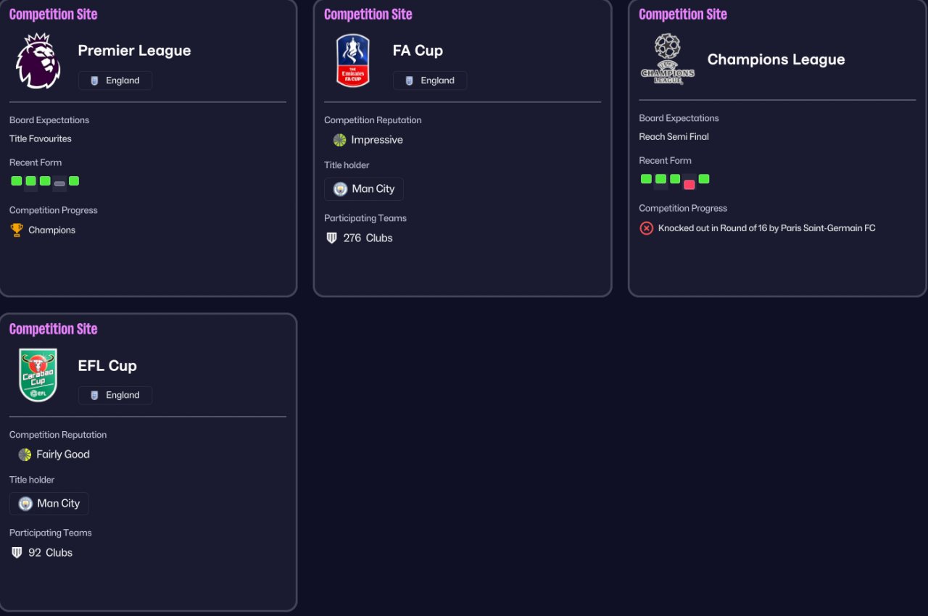
Task: Click the Champions progress text
Action: [51, 230]
